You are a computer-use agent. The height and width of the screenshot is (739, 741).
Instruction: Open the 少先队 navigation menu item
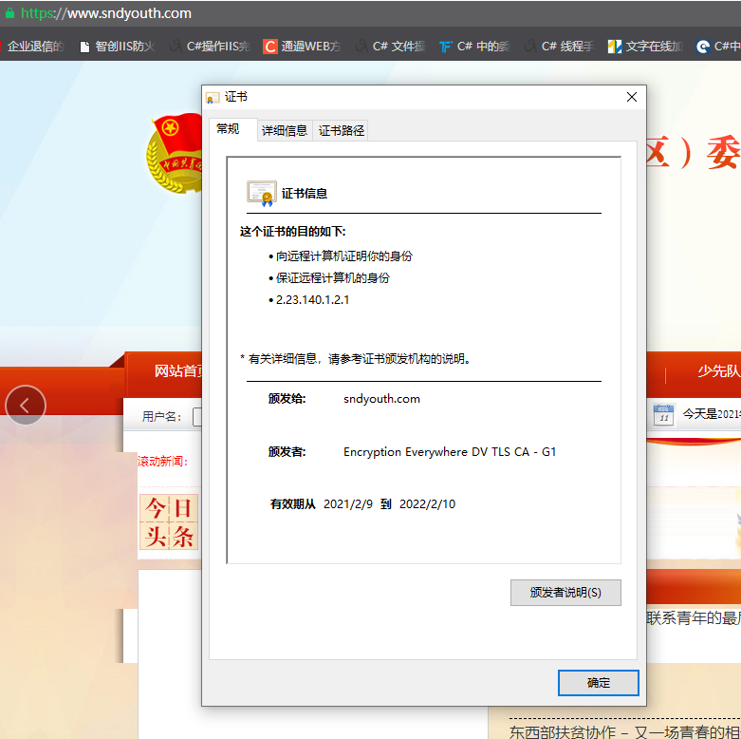coord(717,371)
